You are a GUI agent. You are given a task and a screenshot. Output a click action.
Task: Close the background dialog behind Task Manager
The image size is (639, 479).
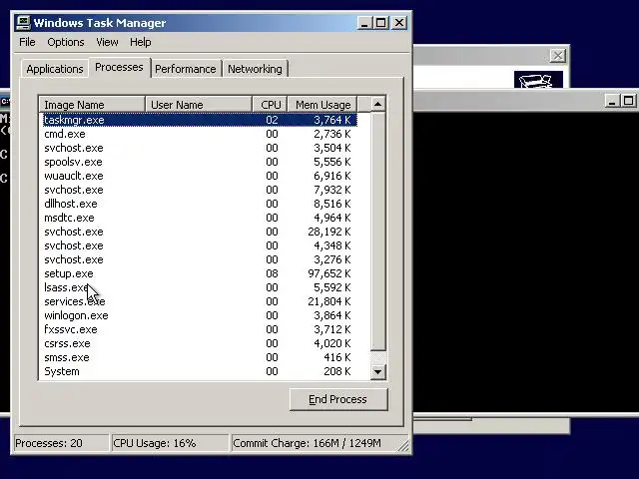[x=558, y=56]
